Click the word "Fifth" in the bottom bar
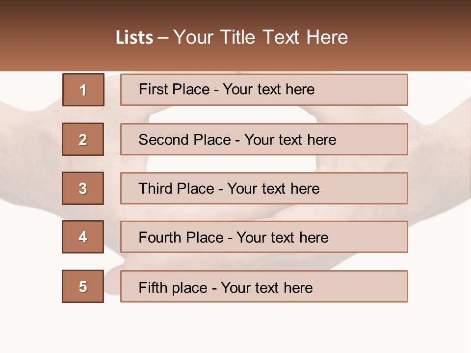 tap(153, 287)
